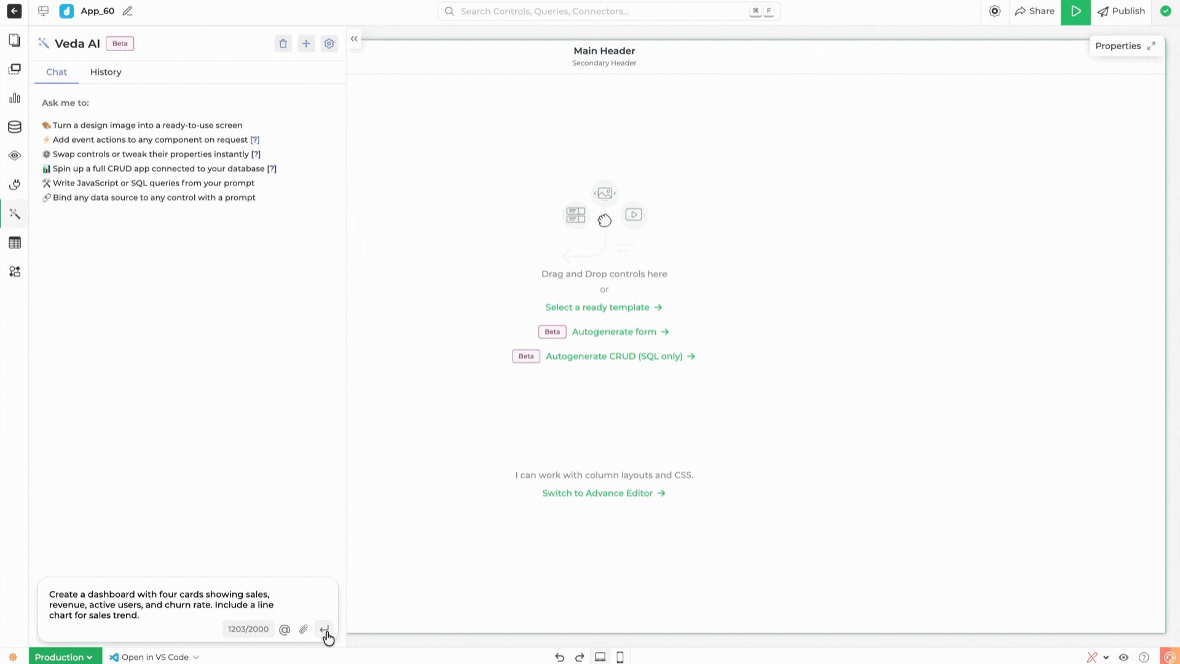Delete the conversation using the trash icon
This screenshot has width=1180, height=664.
click(283, 43)
